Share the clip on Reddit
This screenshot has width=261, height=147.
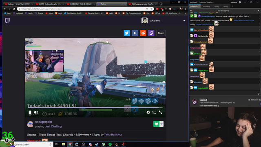coord(143,33)
